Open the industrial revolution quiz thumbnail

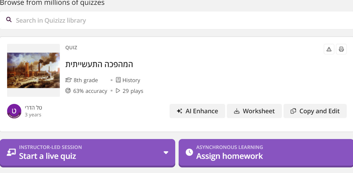[x=33, y=70]
